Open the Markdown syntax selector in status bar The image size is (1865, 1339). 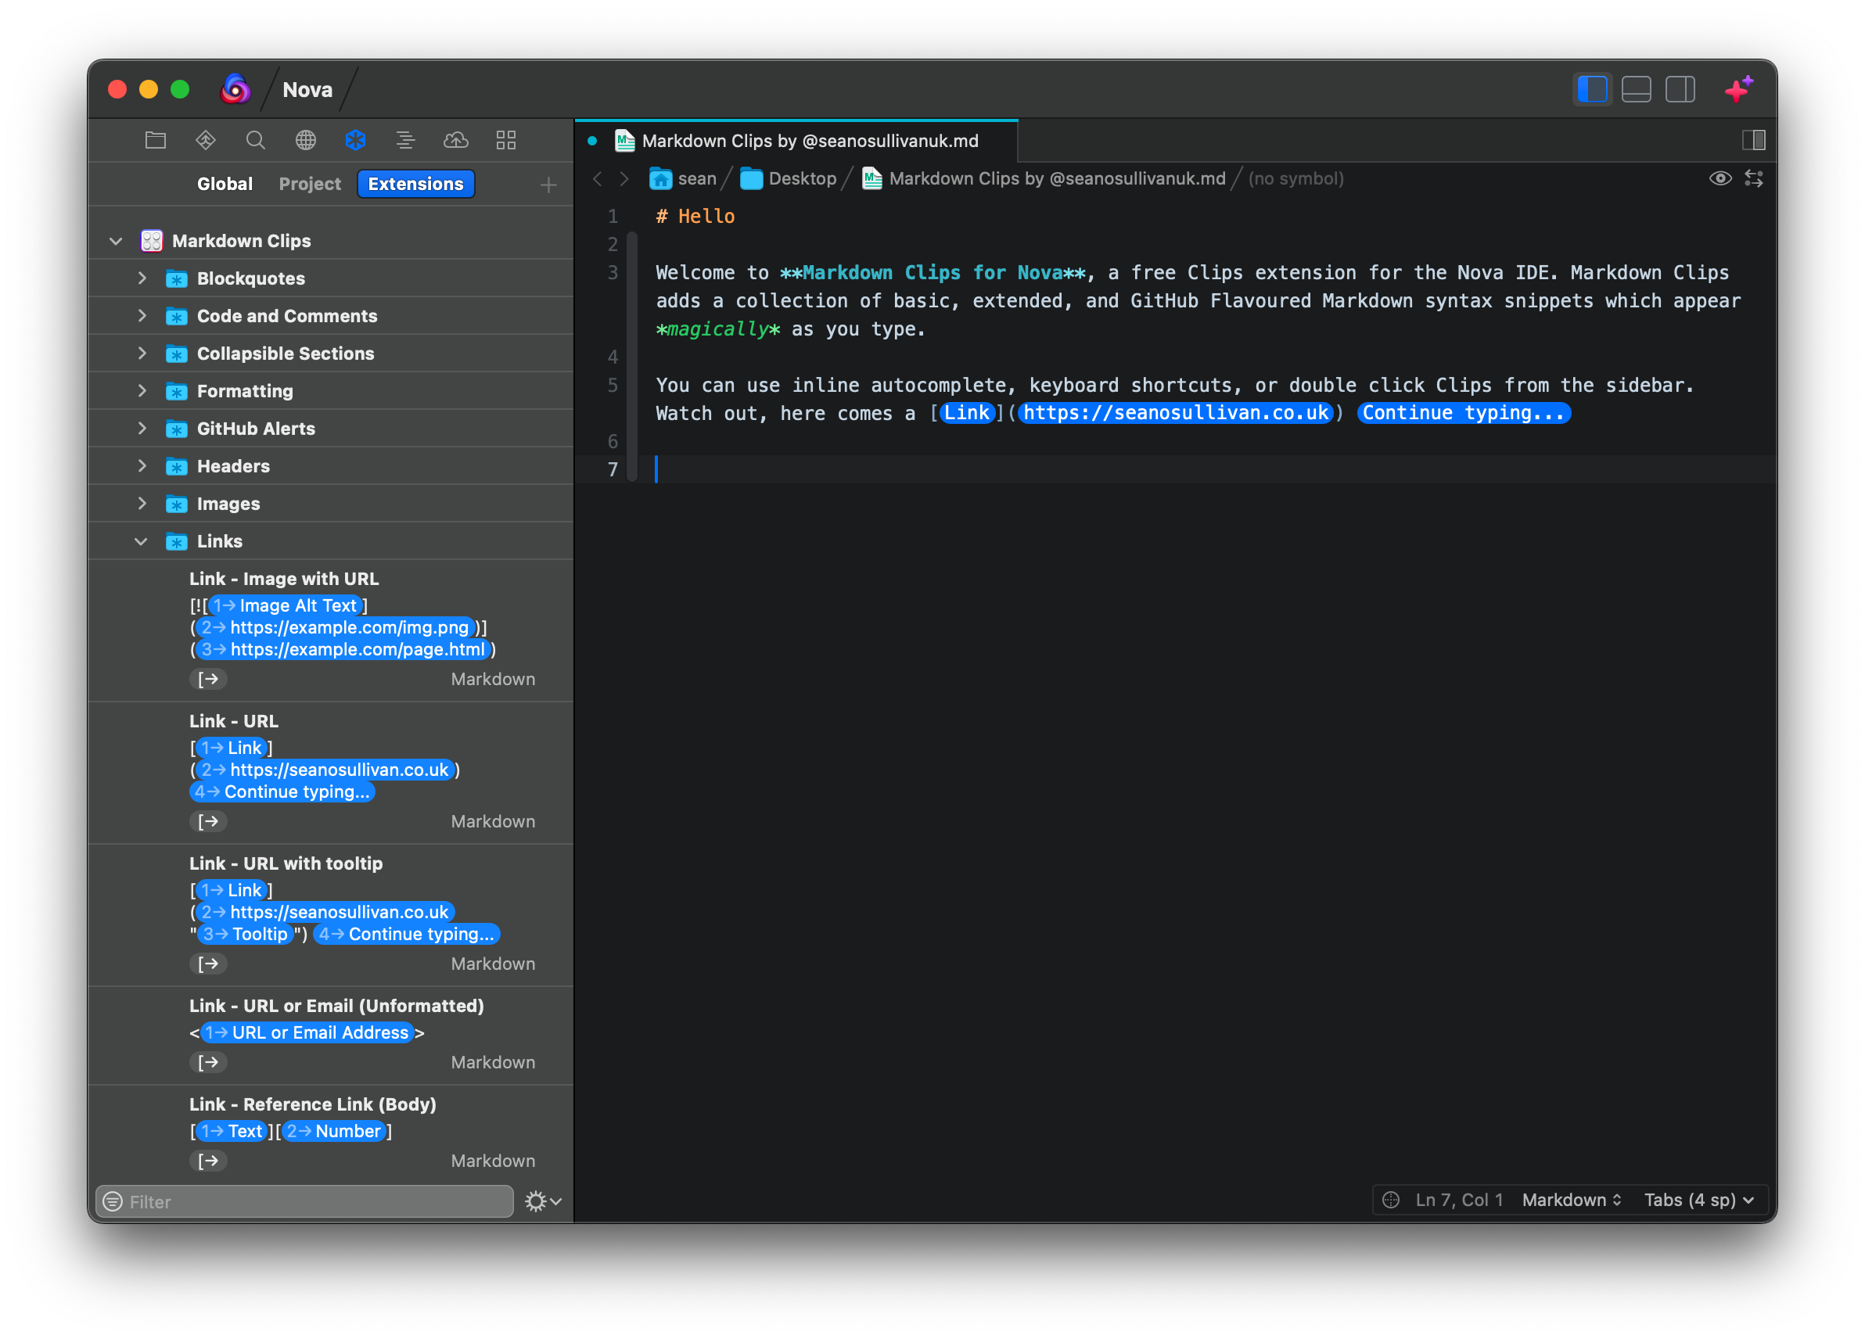click(1572, 1200)
